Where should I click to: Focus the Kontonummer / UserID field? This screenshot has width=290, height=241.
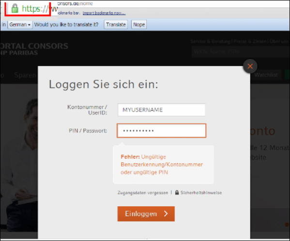point(161,110)
